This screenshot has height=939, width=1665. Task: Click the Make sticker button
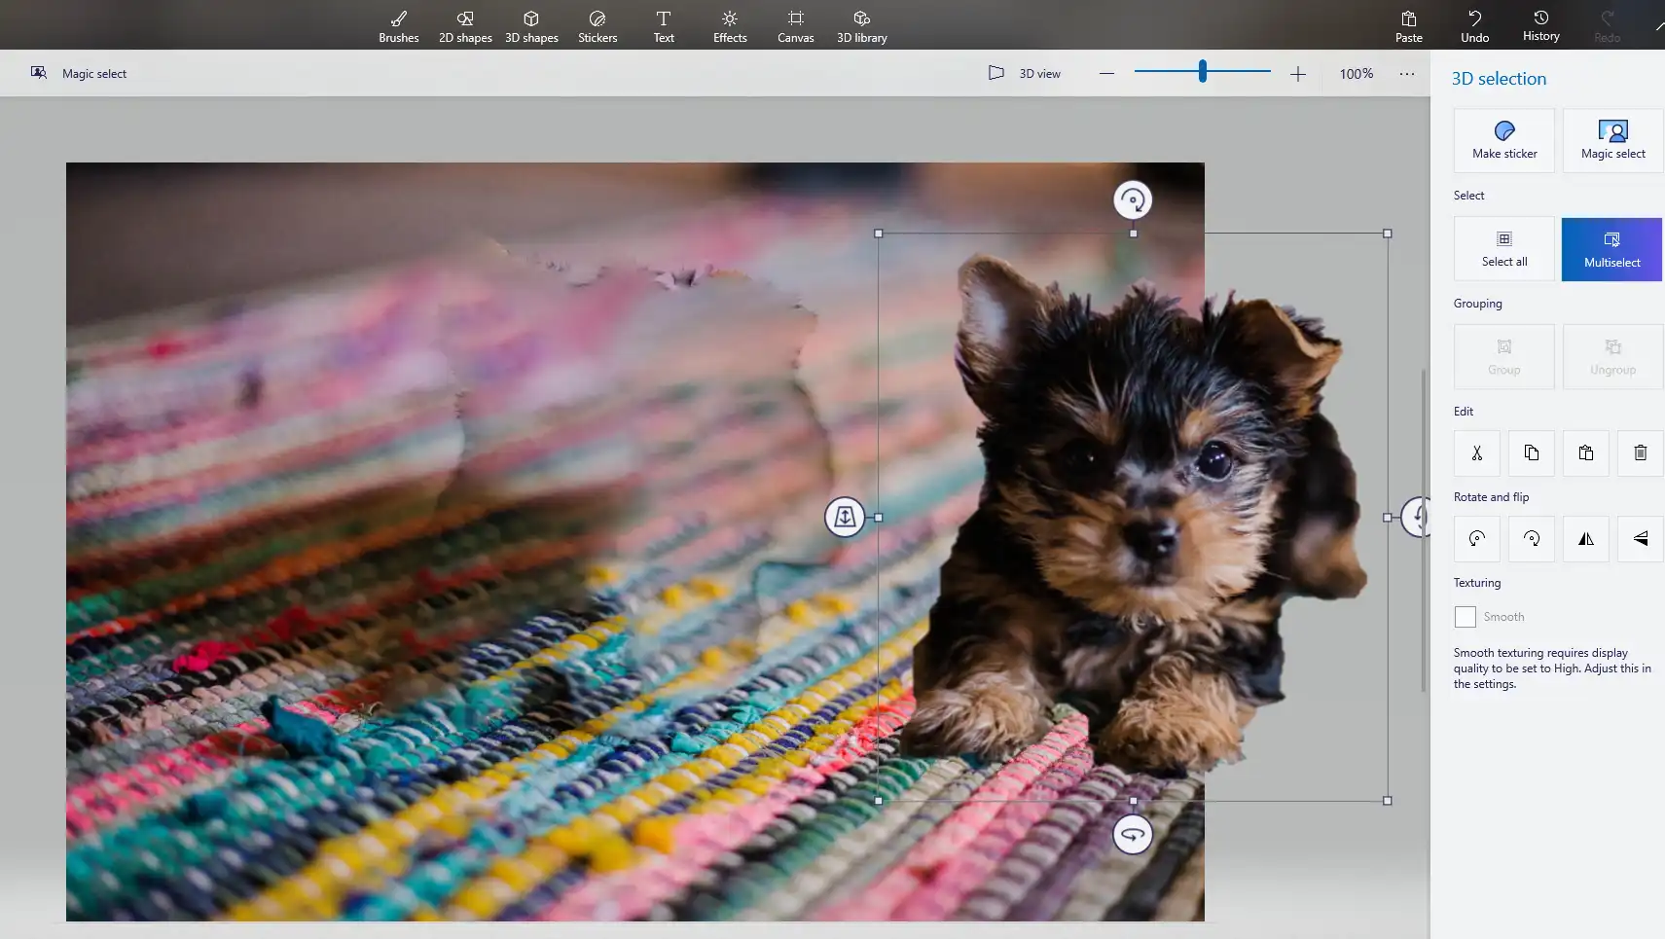pos(1504,140)
